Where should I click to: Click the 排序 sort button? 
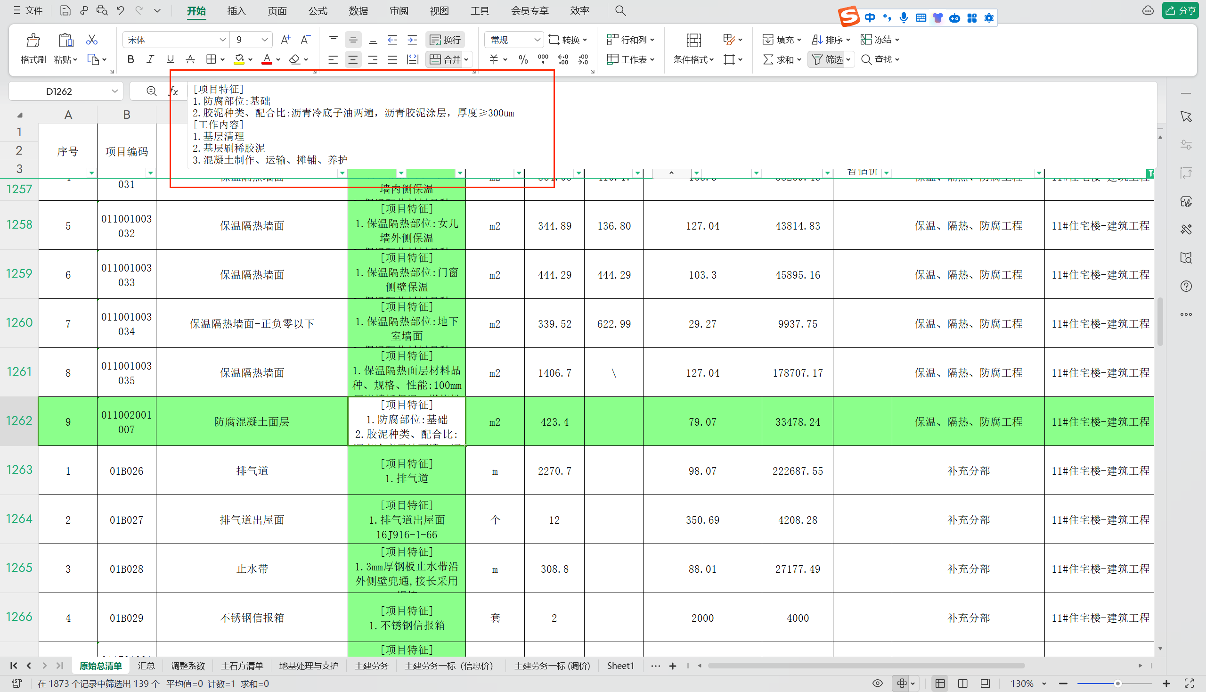[x=830, y=40]
